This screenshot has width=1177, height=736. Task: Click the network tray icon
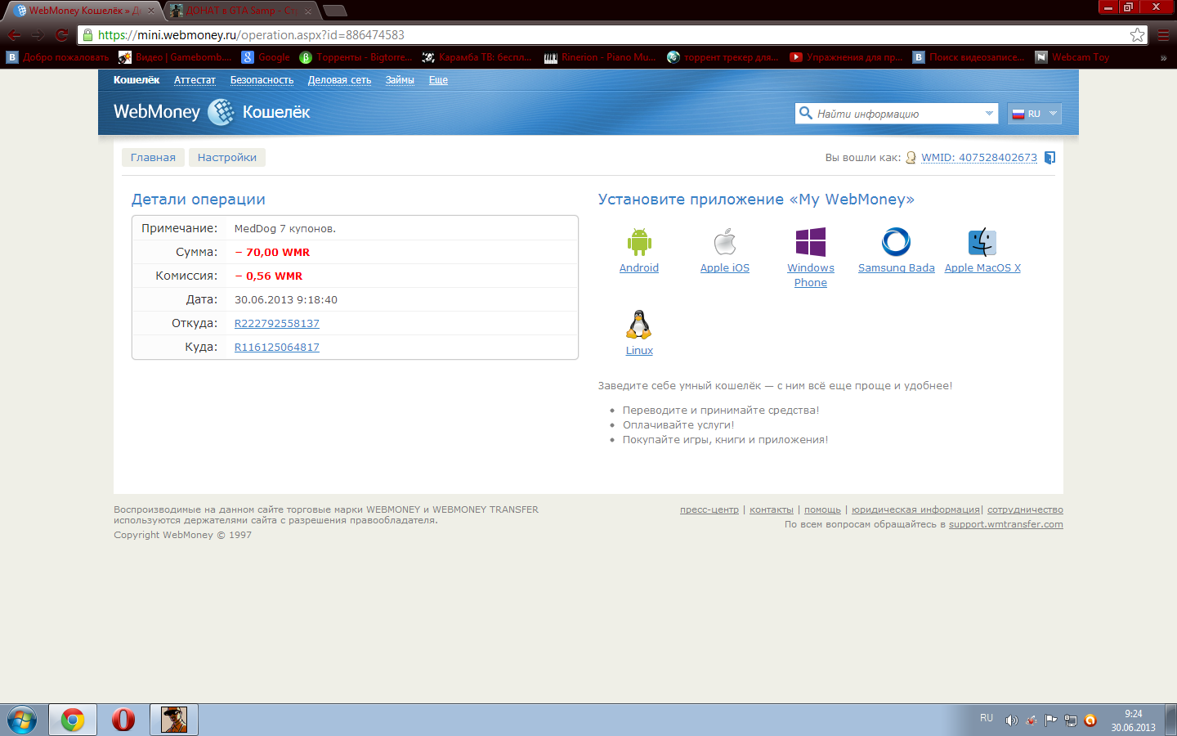click(x=1071, y=720)
